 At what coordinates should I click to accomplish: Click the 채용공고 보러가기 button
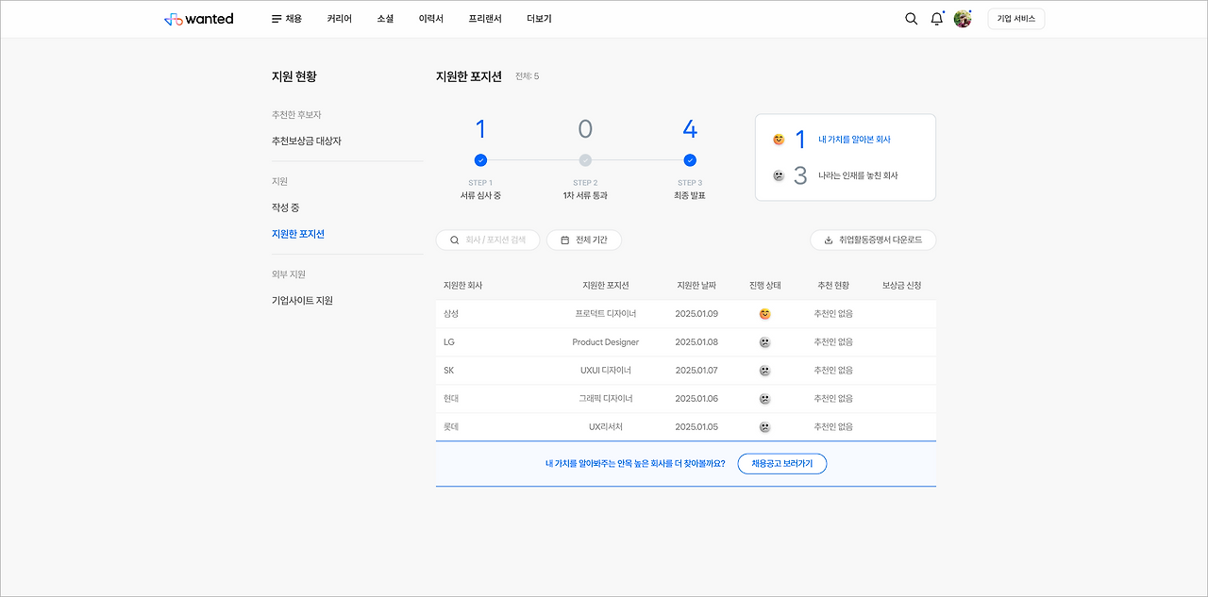pos(782,464)
